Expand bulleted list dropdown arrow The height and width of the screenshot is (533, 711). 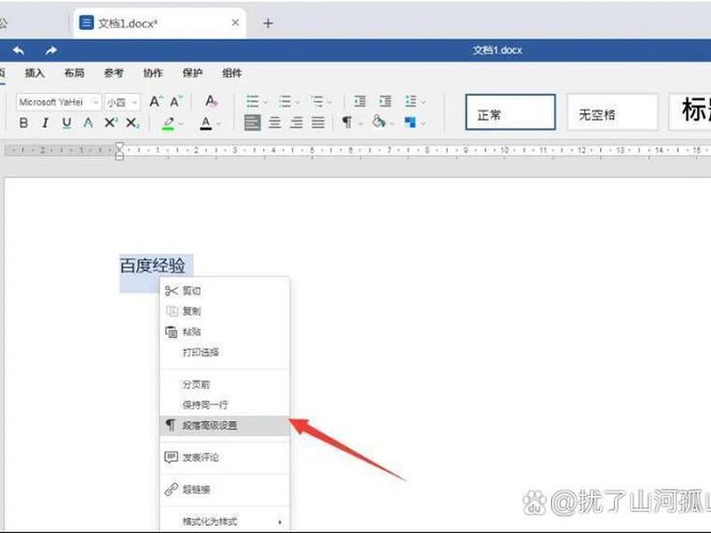[x=266, y=103]
